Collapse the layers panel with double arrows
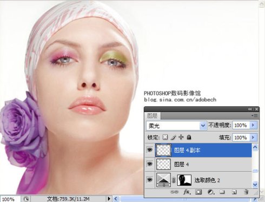Screen dimensions: 265x202 coord(250,109)
